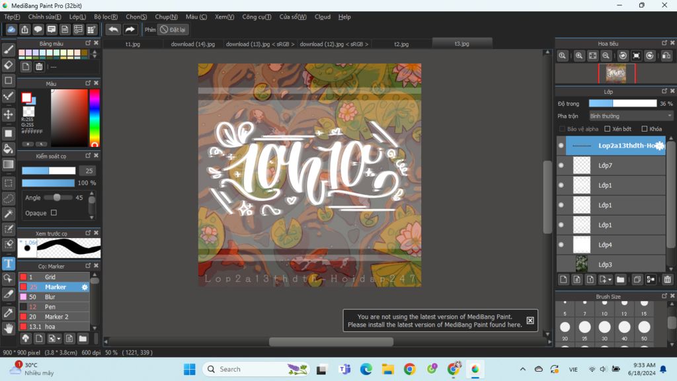This screenshot has height=381, width=677.
Task: Enable the Xén bớt clipping checkbox
Action: click(607, 129)
